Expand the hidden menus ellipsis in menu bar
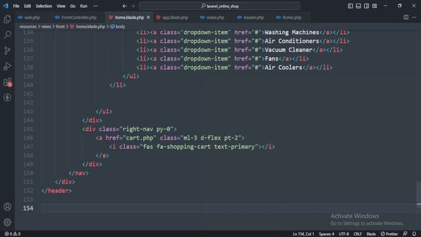The width and height of the screenshot is (421, 237). (x=95, y=6)
